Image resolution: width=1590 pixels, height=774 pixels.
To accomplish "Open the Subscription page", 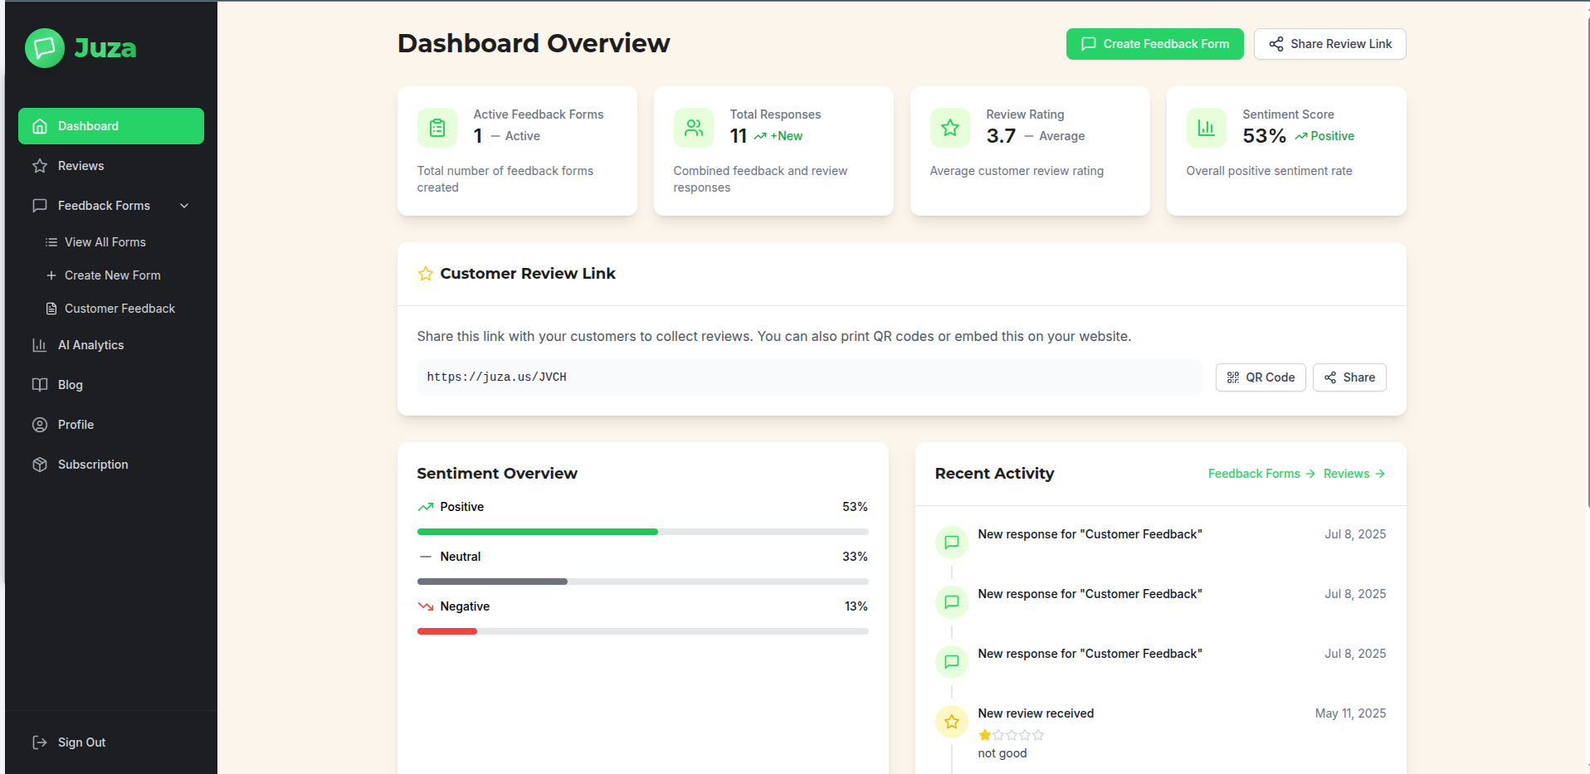I will tap(111, 465).
